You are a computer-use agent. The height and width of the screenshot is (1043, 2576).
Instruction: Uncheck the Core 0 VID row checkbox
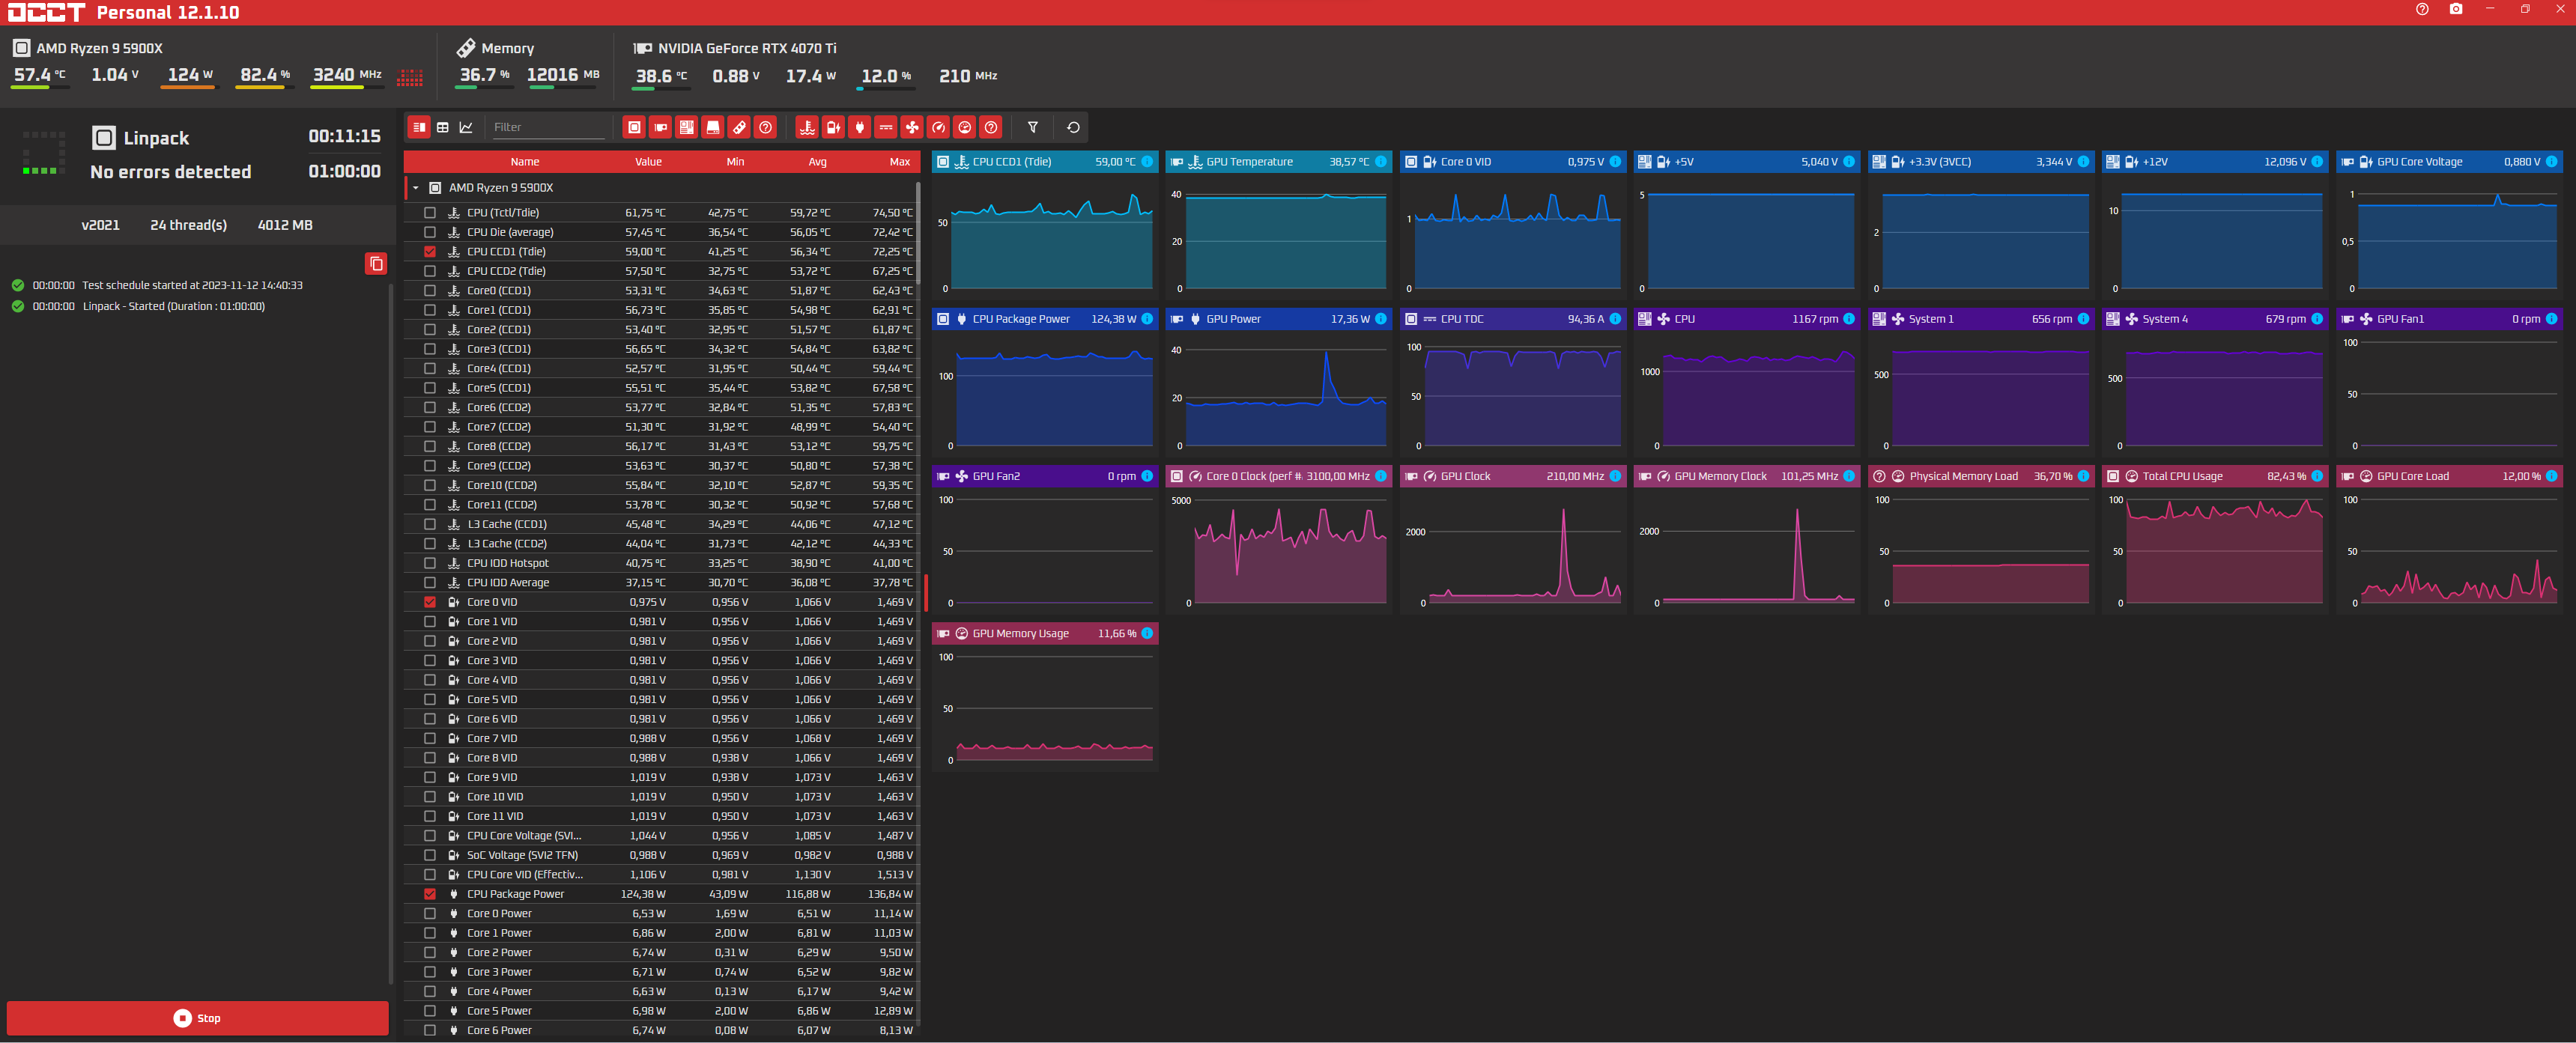click(430, 602)
